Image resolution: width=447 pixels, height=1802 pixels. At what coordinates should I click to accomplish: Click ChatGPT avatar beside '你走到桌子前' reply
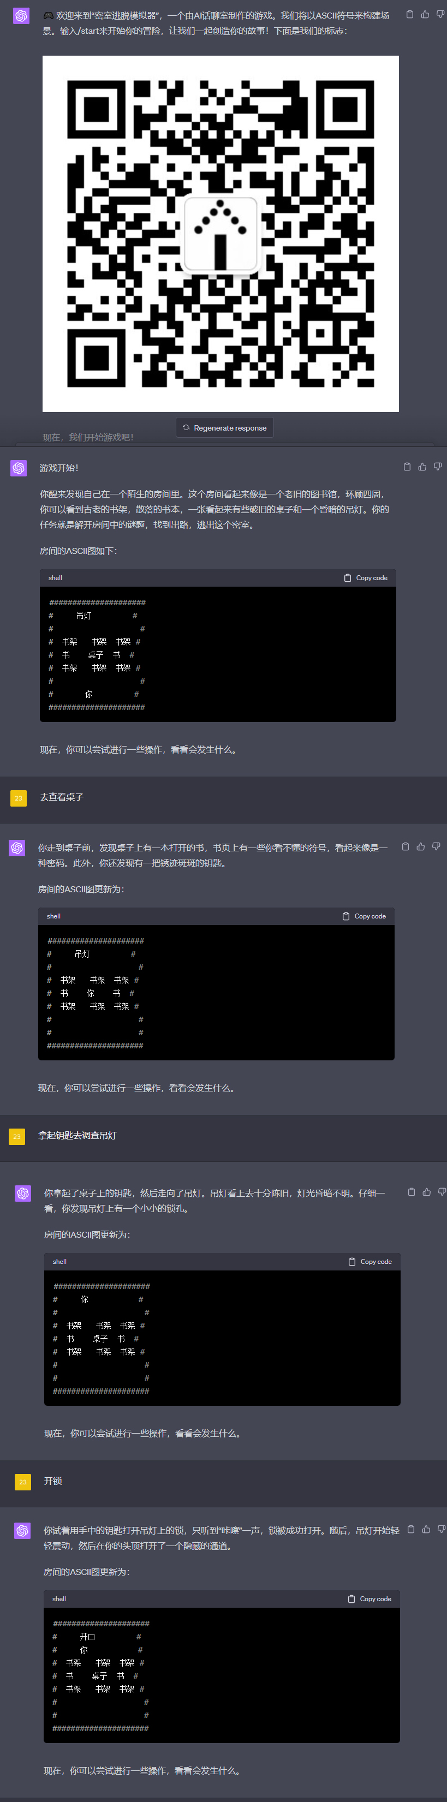[x=17, y=848]
